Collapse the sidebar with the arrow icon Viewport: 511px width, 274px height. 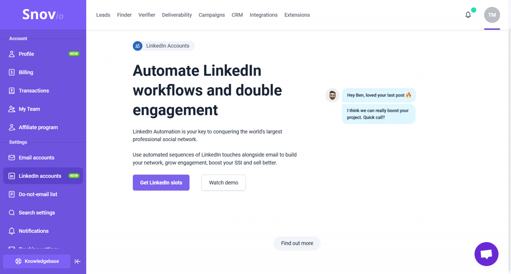click(78, 261)
